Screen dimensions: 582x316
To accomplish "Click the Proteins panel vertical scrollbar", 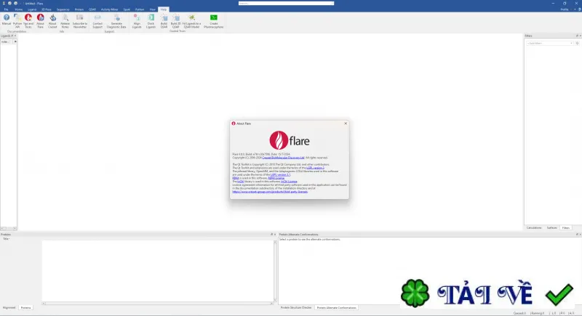I will coord(275,271).
